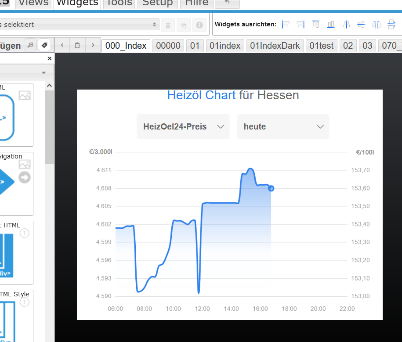
Task: Align selected widgets to the bottom
Action: [331, 25]
